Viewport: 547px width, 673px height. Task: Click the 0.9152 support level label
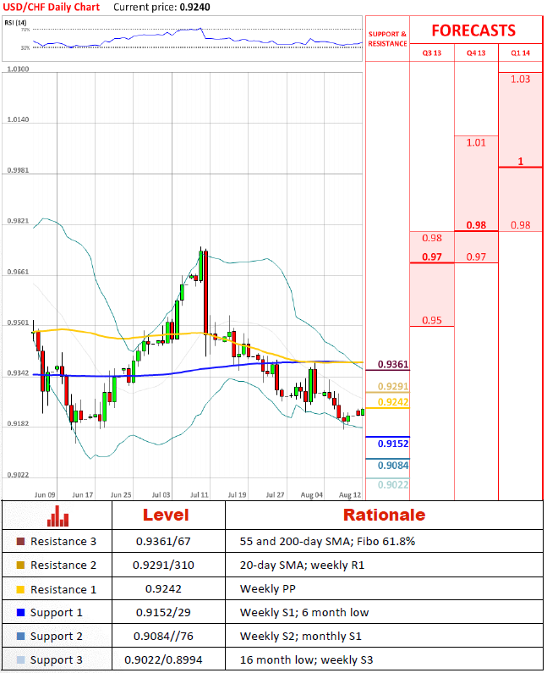point(393,444)
